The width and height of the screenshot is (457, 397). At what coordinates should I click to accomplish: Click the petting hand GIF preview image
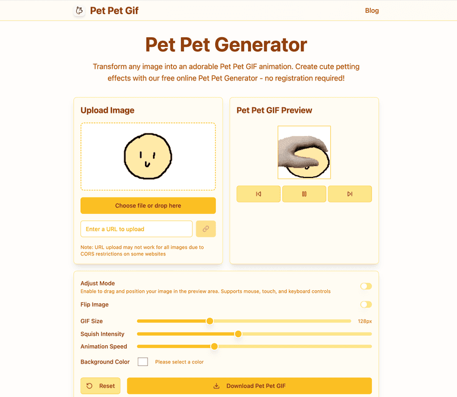[304, 152]
